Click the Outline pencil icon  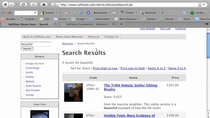(x=144, y=19)
